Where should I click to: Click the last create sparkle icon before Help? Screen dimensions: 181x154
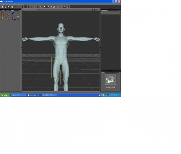64,7
